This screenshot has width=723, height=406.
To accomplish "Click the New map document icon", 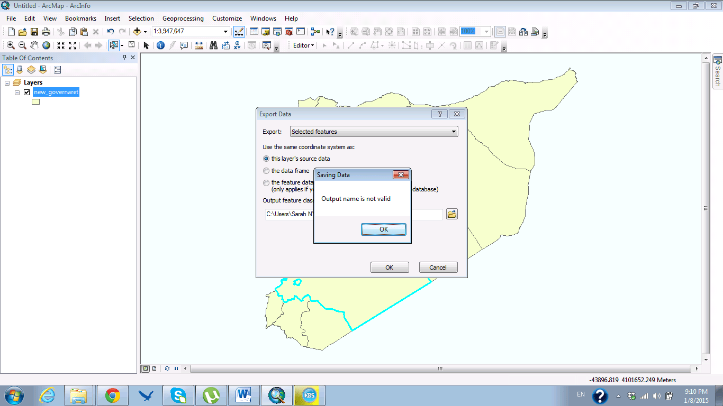I will tap(11, 32).
